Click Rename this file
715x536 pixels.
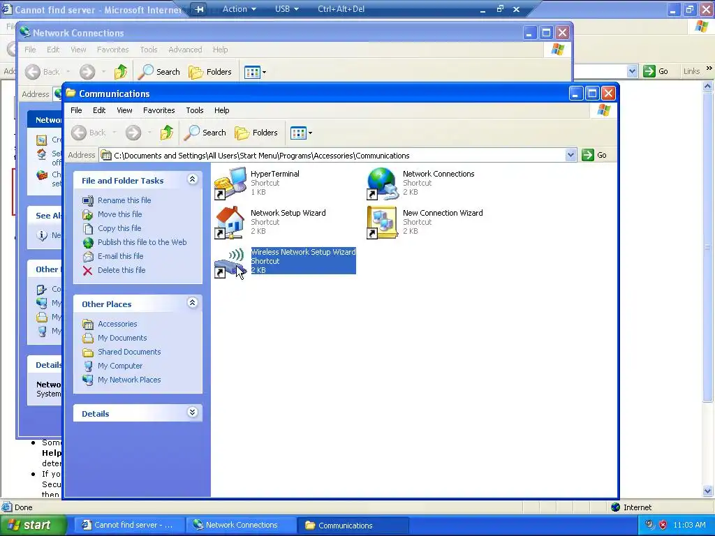[x=124, y=200]
